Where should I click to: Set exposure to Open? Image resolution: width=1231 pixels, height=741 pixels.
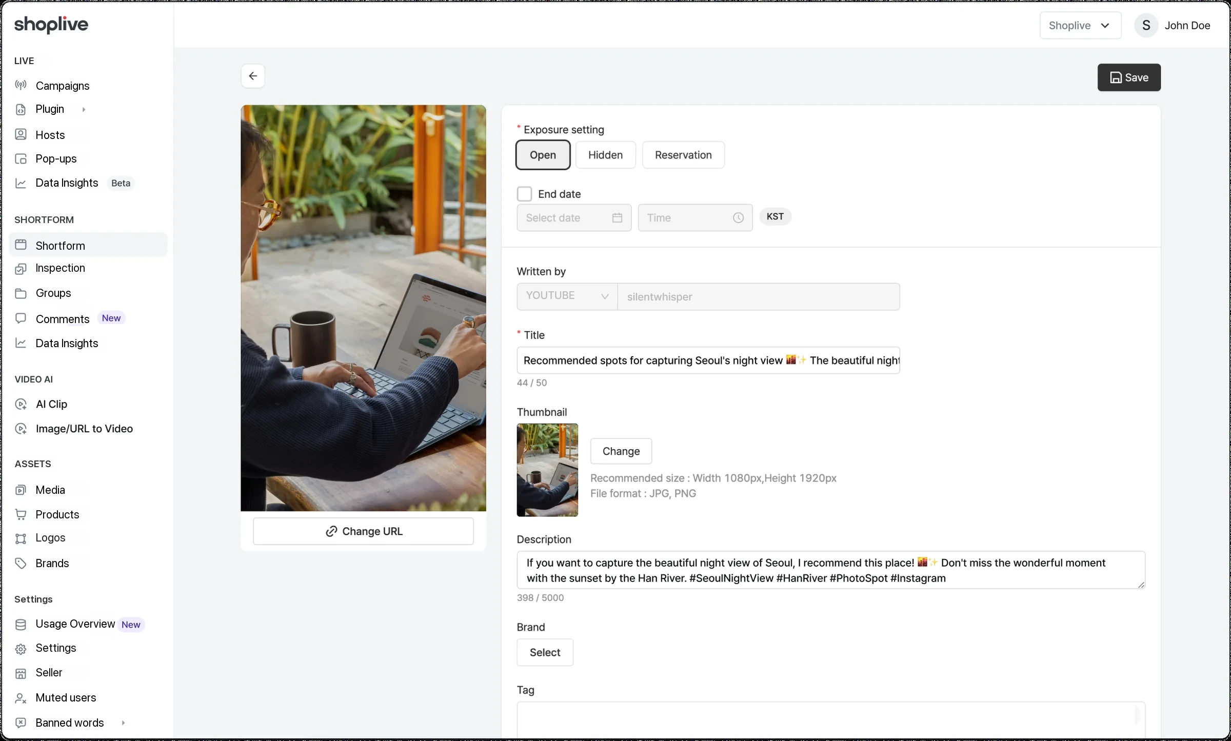click(543, 155)
